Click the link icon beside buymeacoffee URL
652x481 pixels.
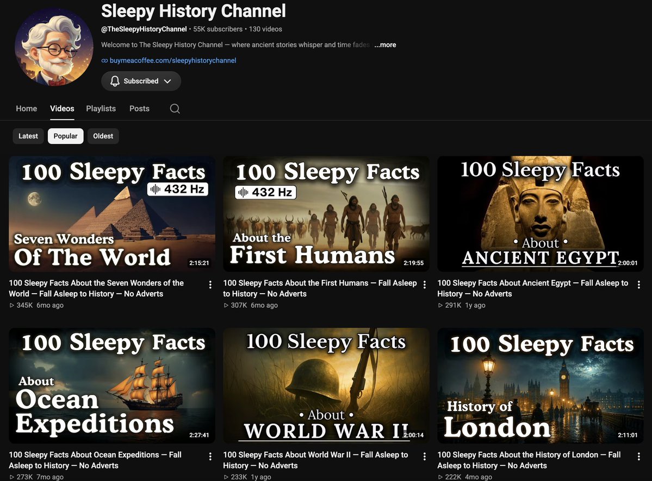coord(104,61)
